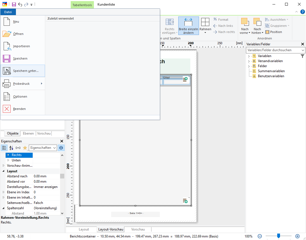Select Benutzervariablen in the tree
Viewport: 306px width, 240px height.
click(271, 76)
